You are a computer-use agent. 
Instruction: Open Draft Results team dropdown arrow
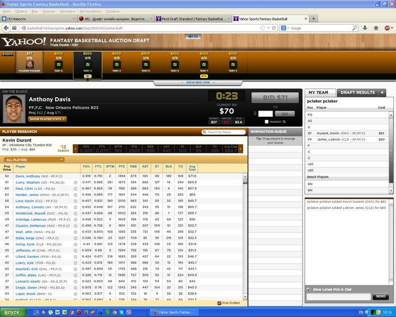pos(382,93)
